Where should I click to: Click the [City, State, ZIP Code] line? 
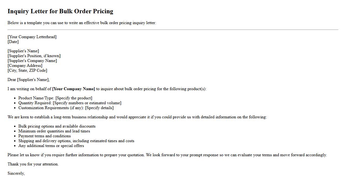tap(27, 70)
